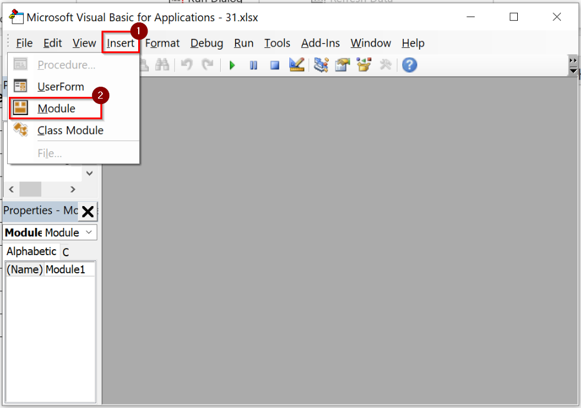Click the project pane left scroll arrow
Image resolution: width=581 pixels, height=408 pixels.
(11, 190)
